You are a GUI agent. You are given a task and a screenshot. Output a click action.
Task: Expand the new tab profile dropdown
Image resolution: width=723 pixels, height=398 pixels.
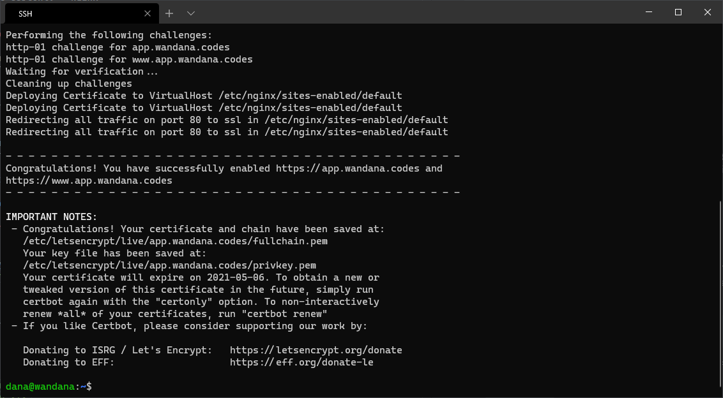pos(191,13)
